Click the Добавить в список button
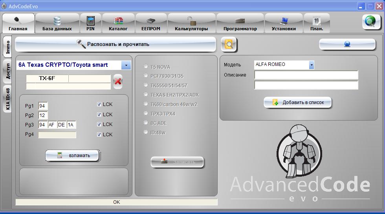 pyautogui.click(x=298, y=102)
